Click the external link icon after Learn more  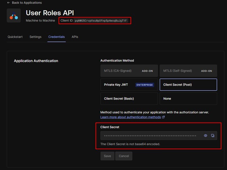(x=163, y=117)
